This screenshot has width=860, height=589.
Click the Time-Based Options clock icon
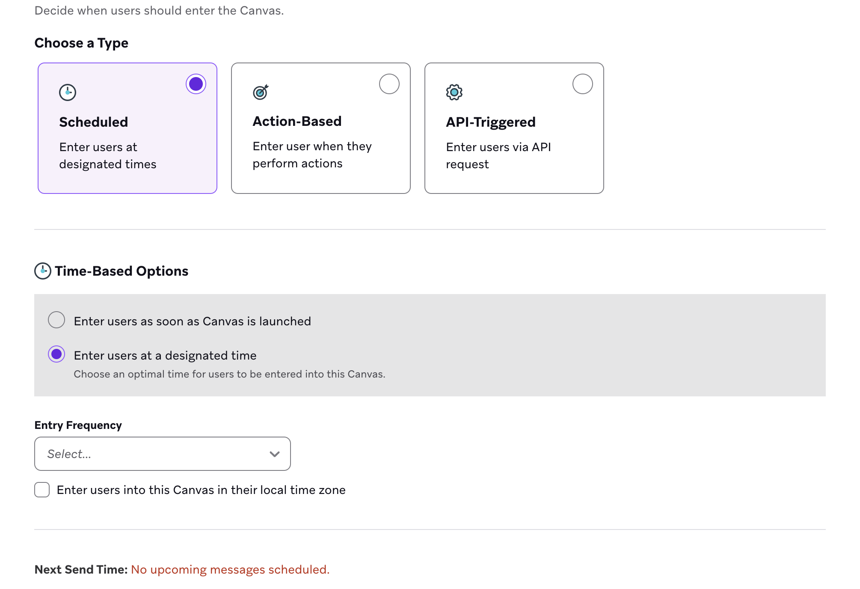43,271
